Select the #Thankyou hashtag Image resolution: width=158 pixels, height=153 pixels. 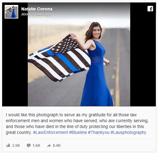pos(99,132)
